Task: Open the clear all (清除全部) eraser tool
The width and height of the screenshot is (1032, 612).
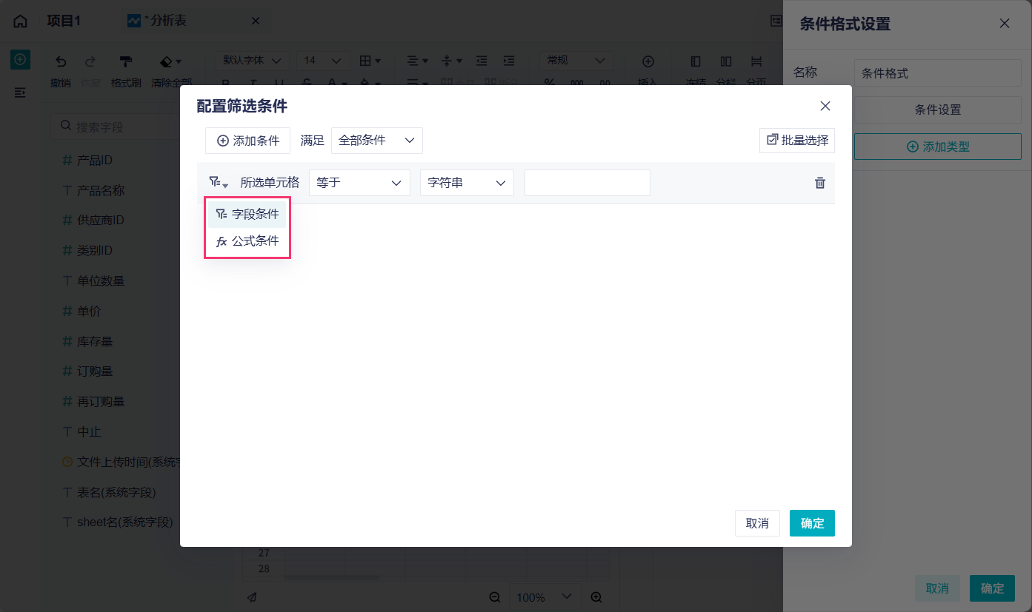Action: tap(170, 61)
